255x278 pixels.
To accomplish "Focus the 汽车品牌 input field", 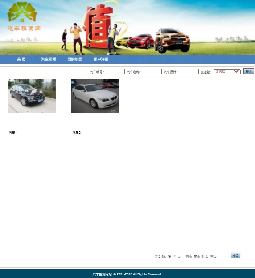I will pyautogui.click(x=189, y=71).
